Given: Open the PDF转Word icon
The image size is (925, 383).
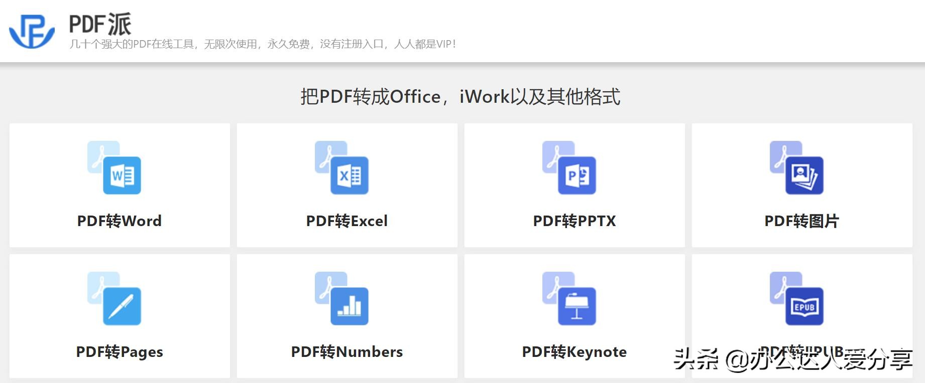Looking at the screenshot, I should [114, 167].
